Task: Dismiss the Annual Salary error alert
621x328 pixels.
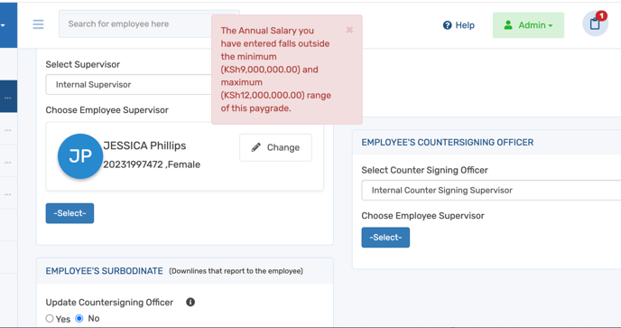Action: [x=349, y=30]
